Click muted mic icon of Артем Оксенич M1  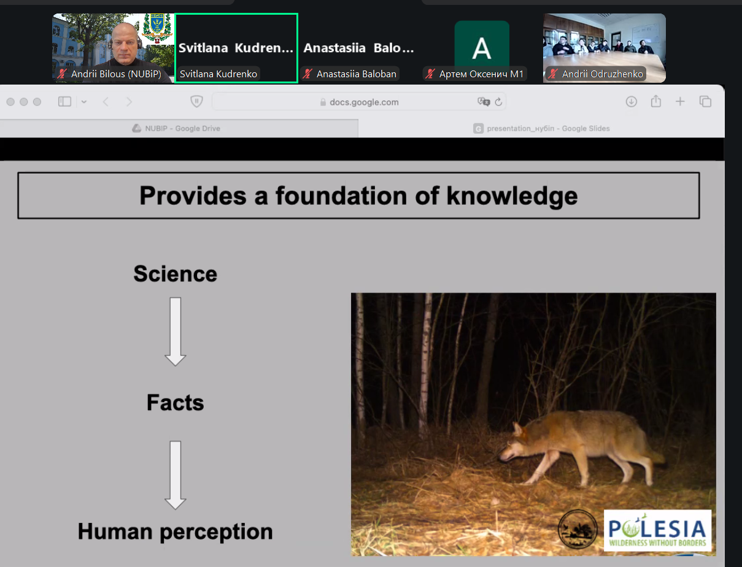[430, 74]
